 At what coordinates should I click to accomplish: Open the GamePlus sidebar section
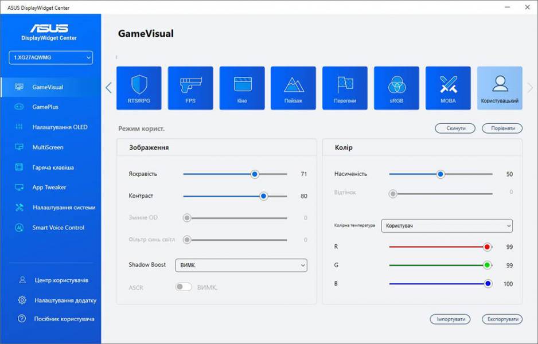click(45, 107)
